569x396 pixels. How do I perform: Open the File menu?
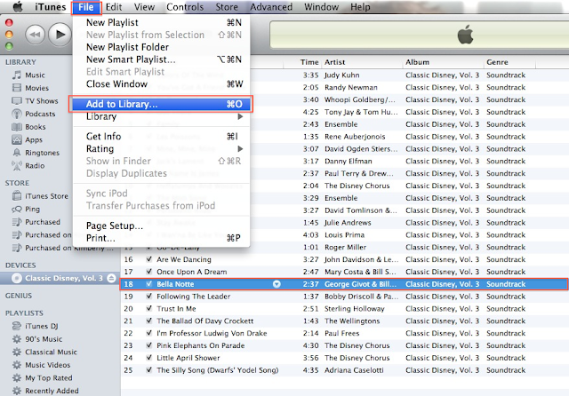pos(86,7)
